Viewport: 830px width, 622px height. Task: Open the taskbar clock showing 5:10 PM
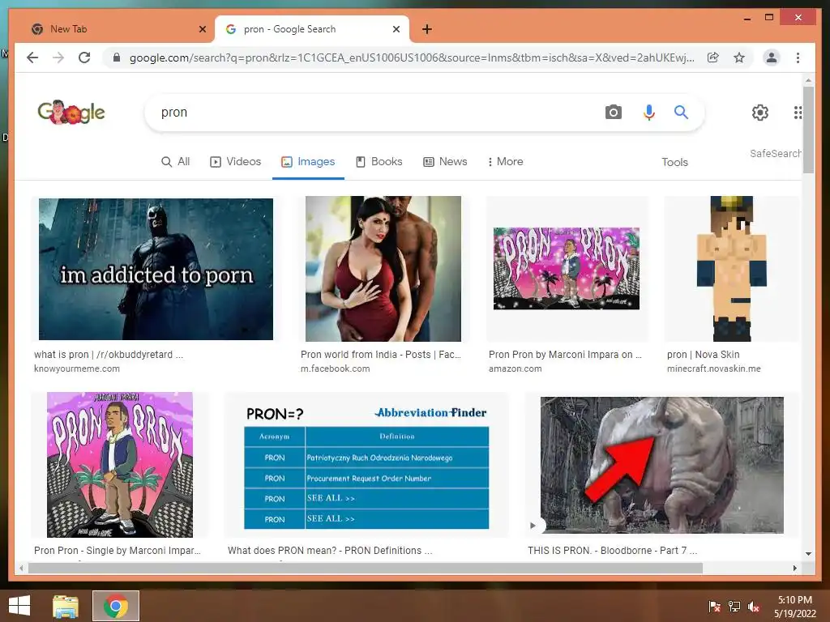tap(795, 607)
